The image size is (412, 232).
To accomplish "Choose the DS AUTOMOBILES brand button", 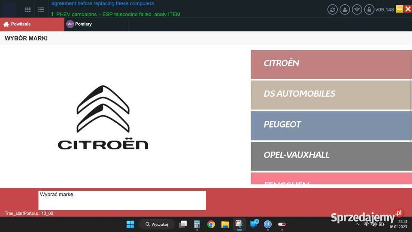I will click(331, 95).
